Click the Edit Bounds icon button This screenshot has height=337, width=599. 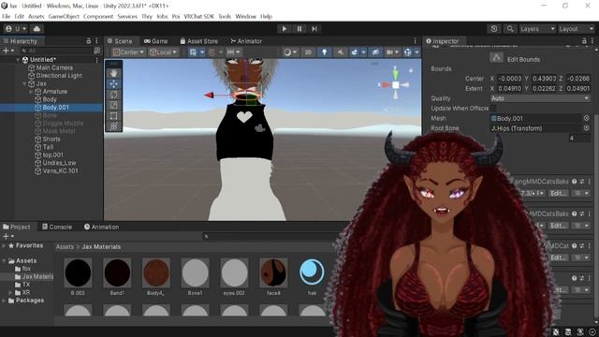(496, 58)
